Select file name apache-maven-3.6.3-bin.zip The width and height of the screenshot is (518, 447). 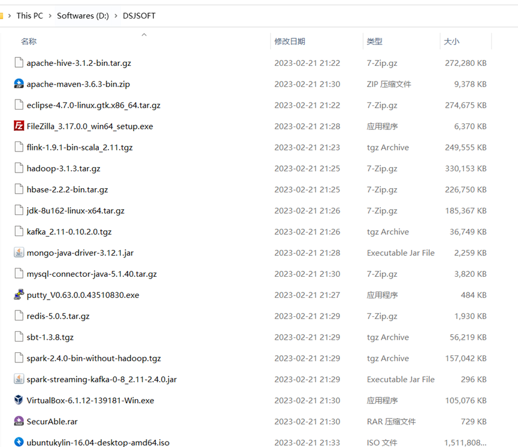click(78, 84)
